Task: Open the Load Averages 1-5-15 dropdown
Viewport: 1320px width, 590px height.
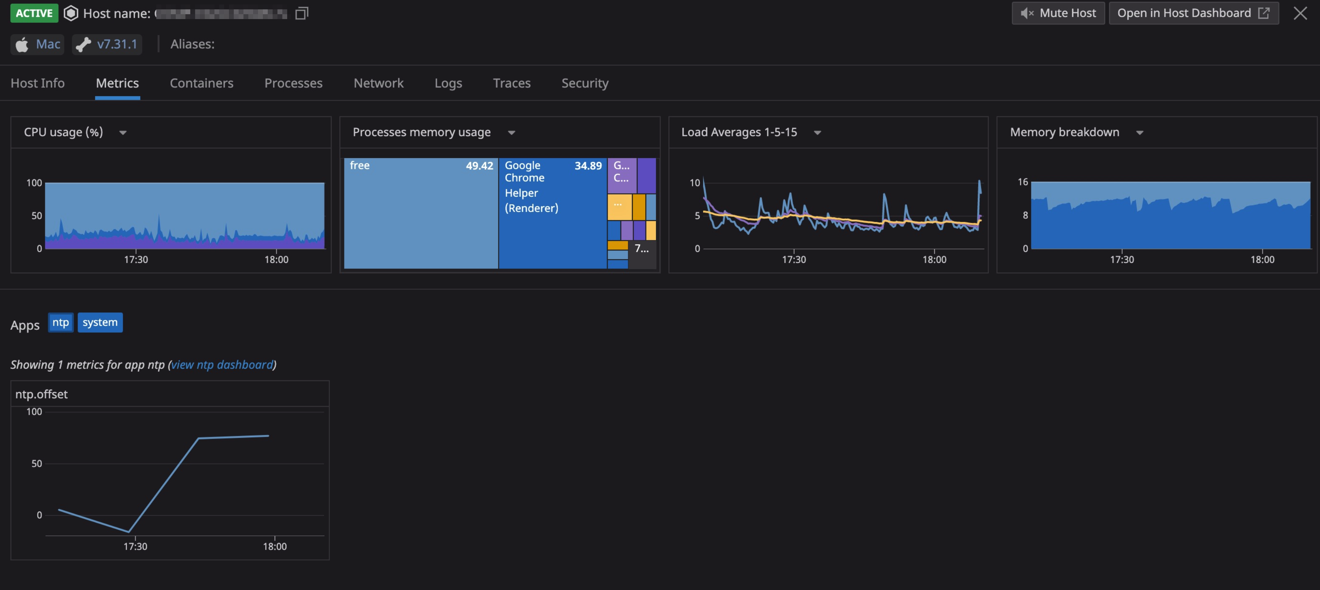Action: coord(818,132)
